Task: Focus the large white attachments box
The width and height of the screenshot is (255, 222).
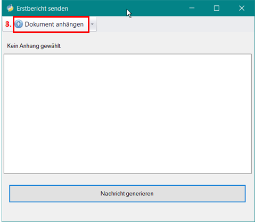Action: (128, 114)
